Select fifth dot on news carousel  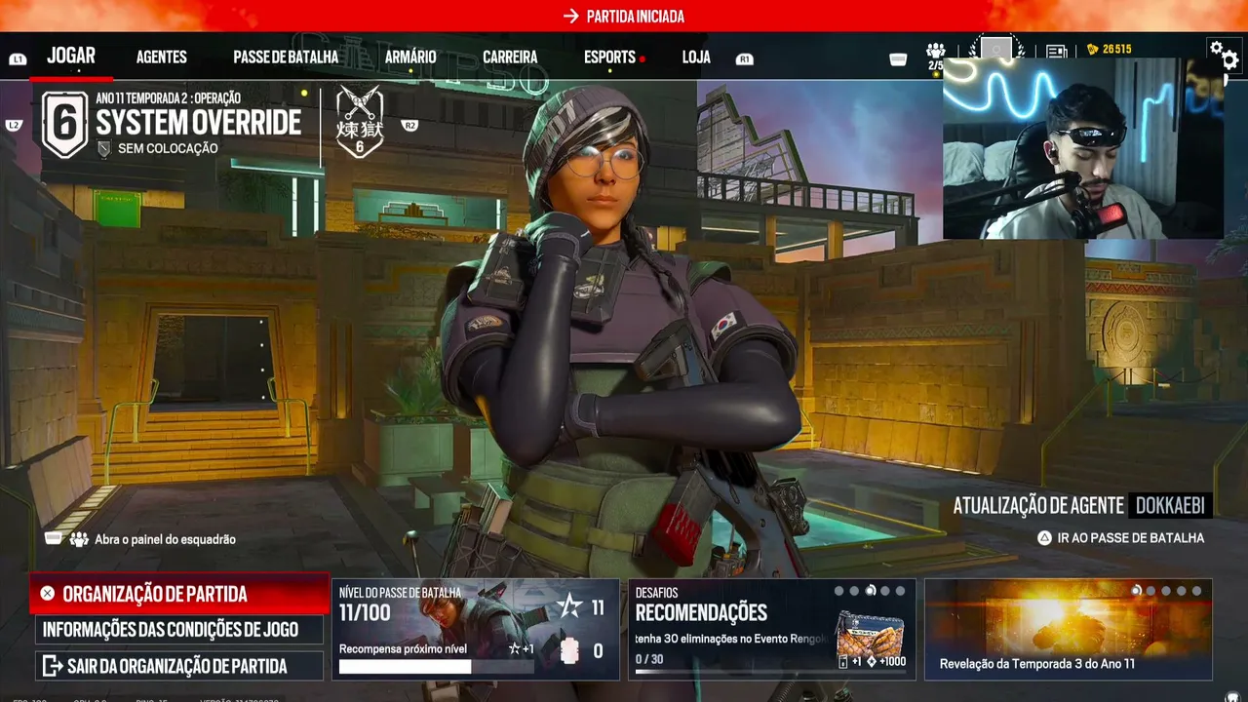1196,591
